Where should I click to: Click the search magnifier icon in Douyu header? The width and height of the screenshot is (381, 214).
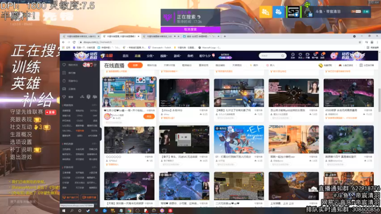[282, 56]
